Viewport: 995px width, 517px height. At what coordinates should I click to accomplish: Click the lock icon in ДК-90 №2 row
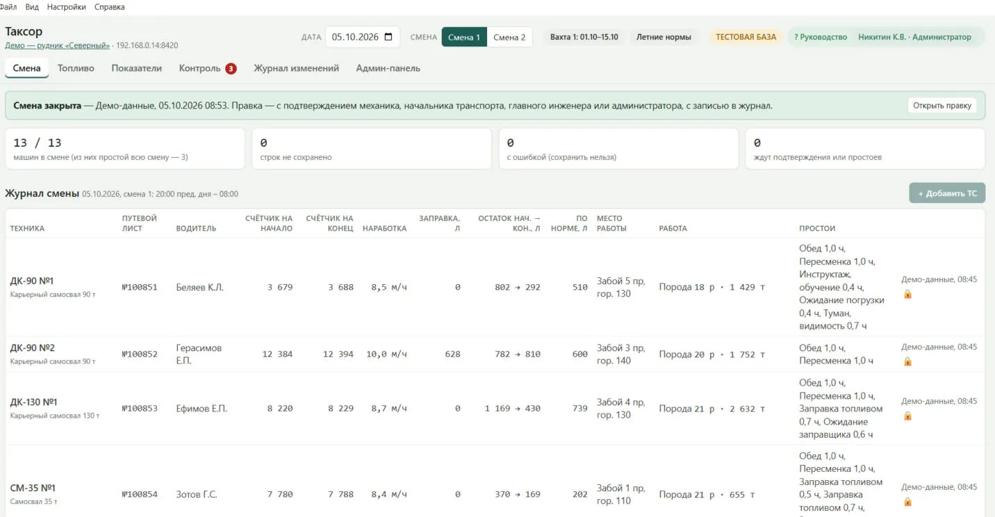coord(907,361)
